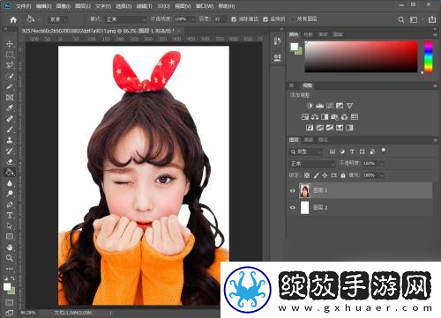Select the Lasso tool
The image size is (441, 318).
(10, 65)
